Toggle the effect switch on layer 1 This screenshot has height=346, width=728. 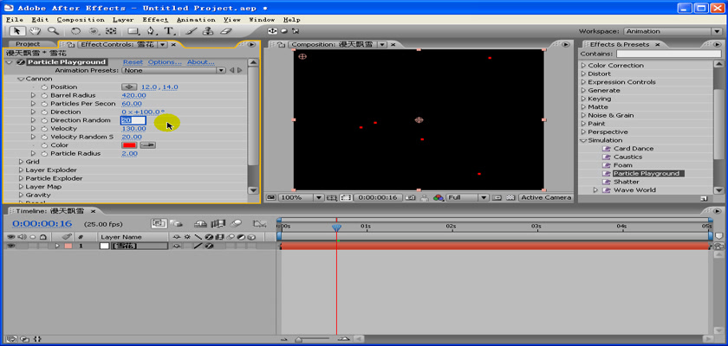click(210, 246)
